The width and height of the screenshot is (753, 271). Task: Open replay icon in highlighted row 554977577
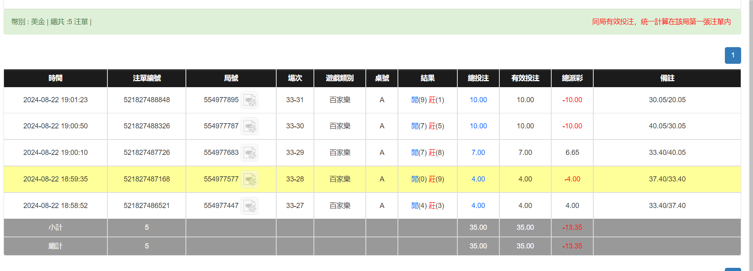(x=250, y=179)
